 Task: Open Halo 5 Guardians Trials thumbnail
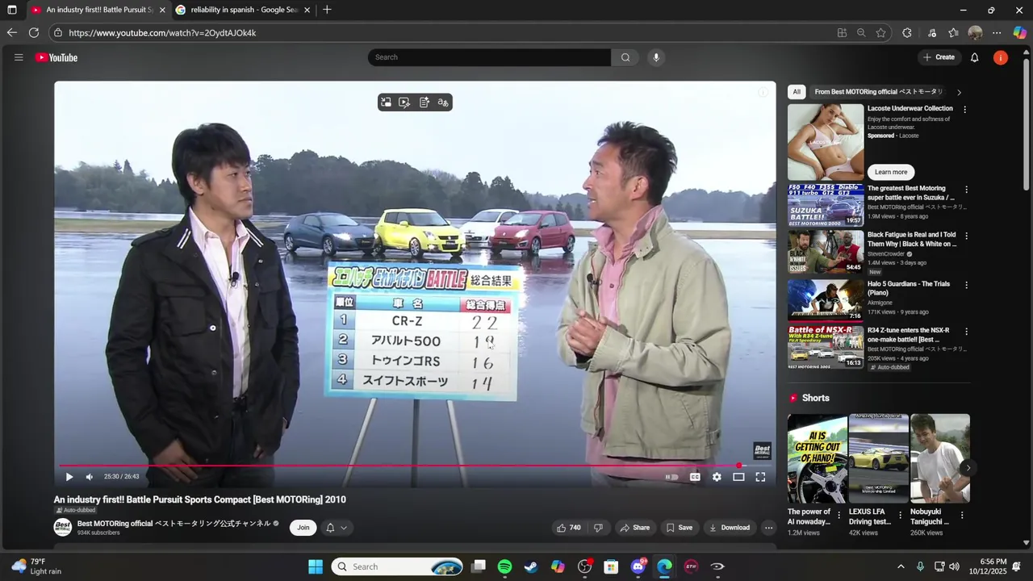(x=826, y=300)
